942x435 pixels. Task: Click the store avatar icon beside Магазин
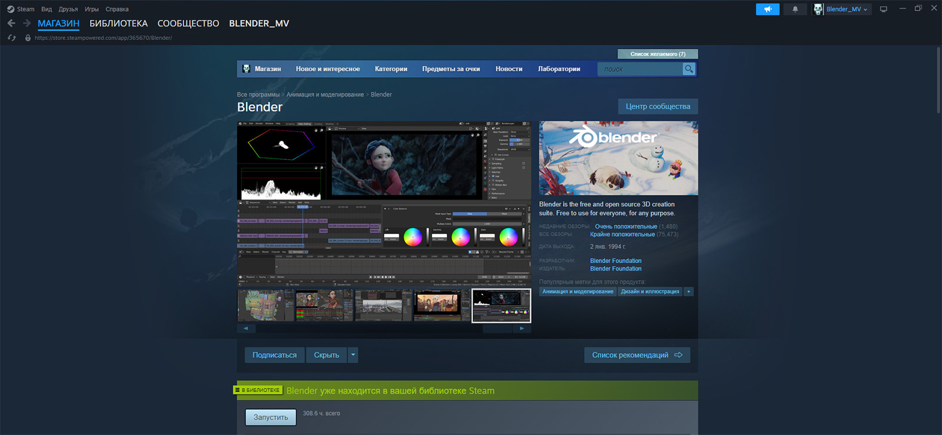pyautogui.click(x=246, y=69)
